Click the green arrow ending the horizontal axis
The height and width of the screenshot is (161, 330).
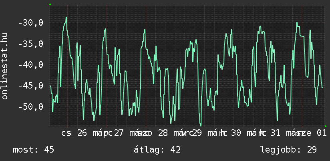tap(326, 126)
